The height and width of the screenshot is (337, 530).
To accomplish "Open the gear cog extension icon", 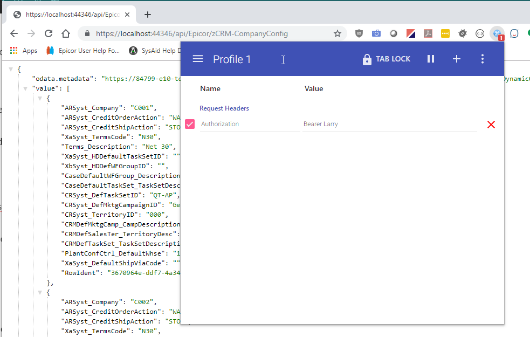I will click(463, 33).
